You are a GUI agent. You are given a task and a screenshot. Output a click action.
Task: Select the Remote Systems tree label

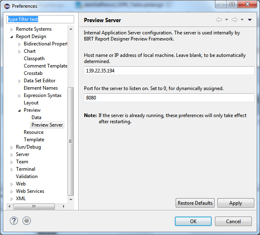point(34,29)
